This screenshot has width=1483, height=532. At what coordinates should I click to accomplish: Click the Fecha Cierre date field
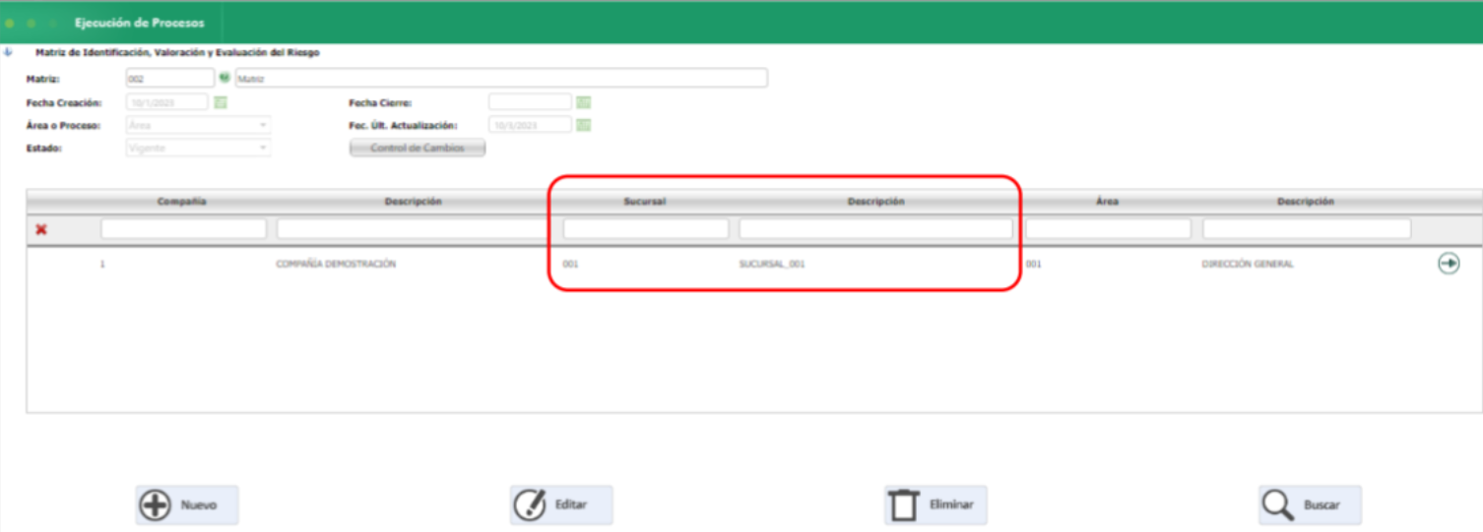point(530,101)
